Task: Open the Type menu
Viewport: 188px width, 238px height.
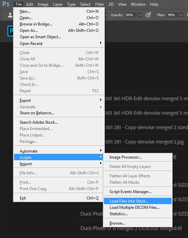Action: (71, 4)
